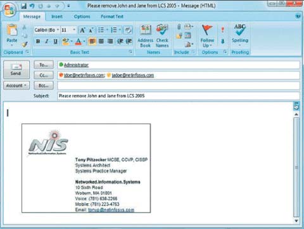This screenshot has width=304, height=229.
Task: Click the vertical scrollbar down arrow
Action: click(x=296, y=221)
